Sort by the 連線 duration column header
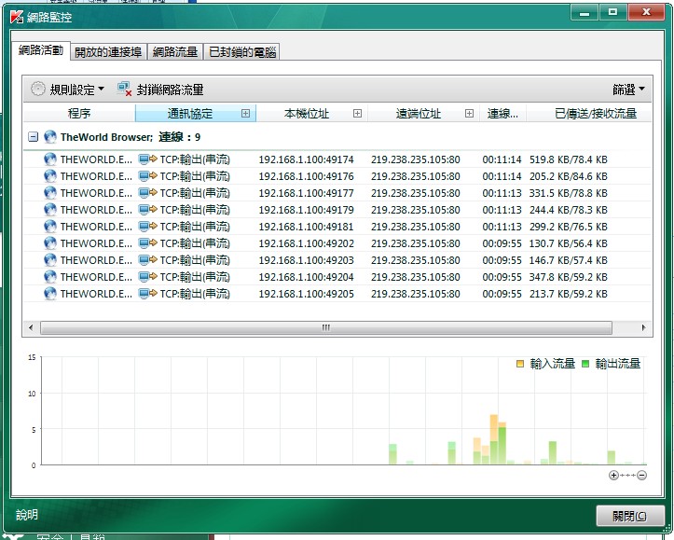This screenshot has height=540, width=674. coord(502,114)
